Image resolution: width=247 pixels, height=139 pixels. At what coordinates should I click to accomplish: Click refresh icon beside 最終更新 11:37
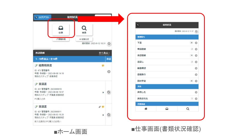click(x=196, y=31)
